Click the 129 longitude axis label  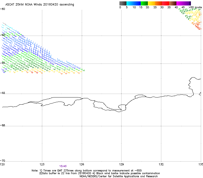[x=122, y=164]
